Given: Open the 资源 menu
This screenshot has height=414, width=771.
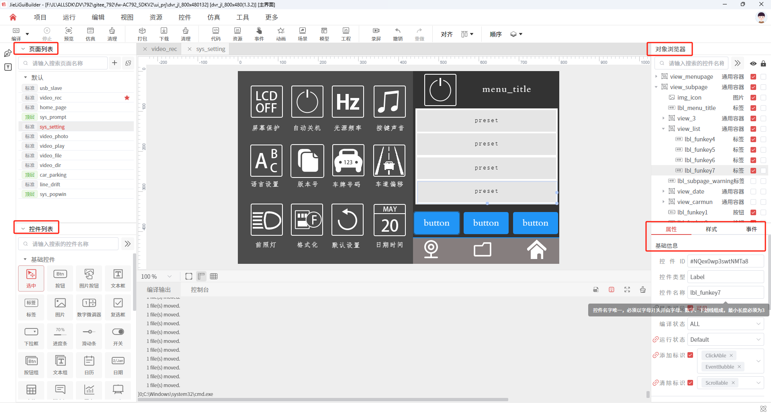Looking at the screenshot, I should [x=156, y=17].
